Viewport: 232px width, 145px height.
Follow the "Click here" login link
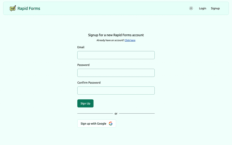click(130, 40)
